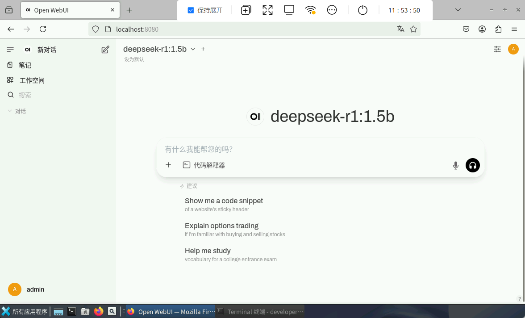Start a voice call via the headphones icon
Image resolution: width=525 pixels, height=318 pixels.
click(x=472, y=165)
